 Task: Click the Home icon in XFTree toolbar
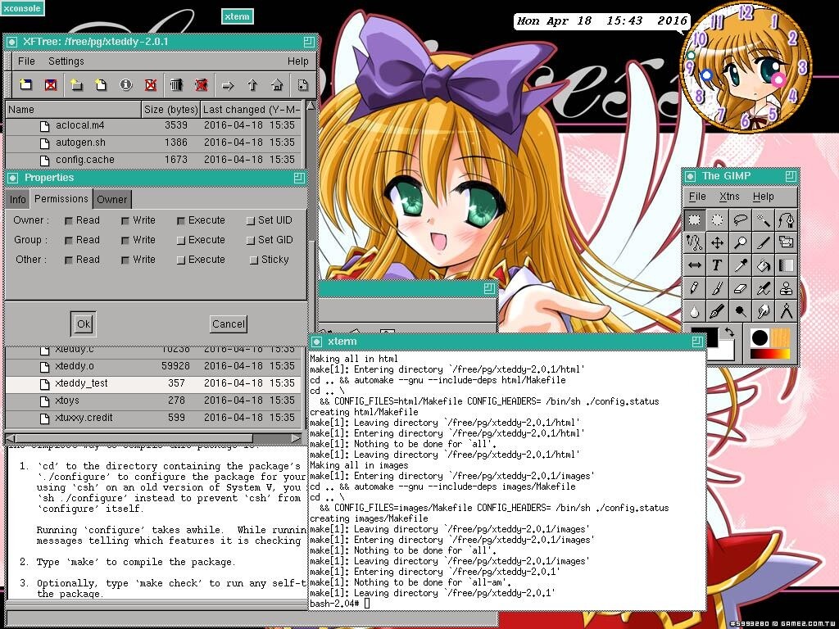tap(277, 84)
